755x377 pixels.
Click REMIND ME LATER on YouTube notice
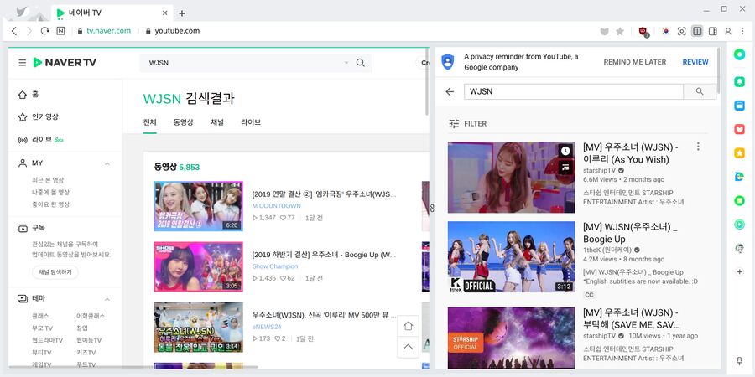(635, 62)
